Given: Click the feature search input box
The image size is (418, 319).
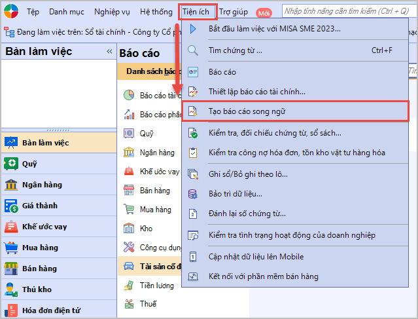Looking at the screenshot, I should pyautogui.click(x=348, y=11).
